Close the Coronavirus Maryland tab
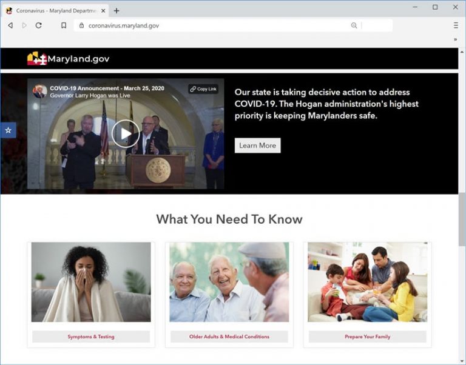466x365 pixels. coord(103,11)
